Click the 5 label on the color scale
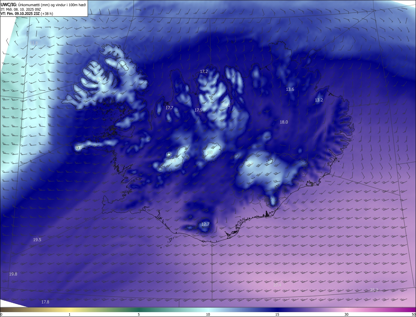The height and width of the screenshot is (317, 416). [139, 314]
